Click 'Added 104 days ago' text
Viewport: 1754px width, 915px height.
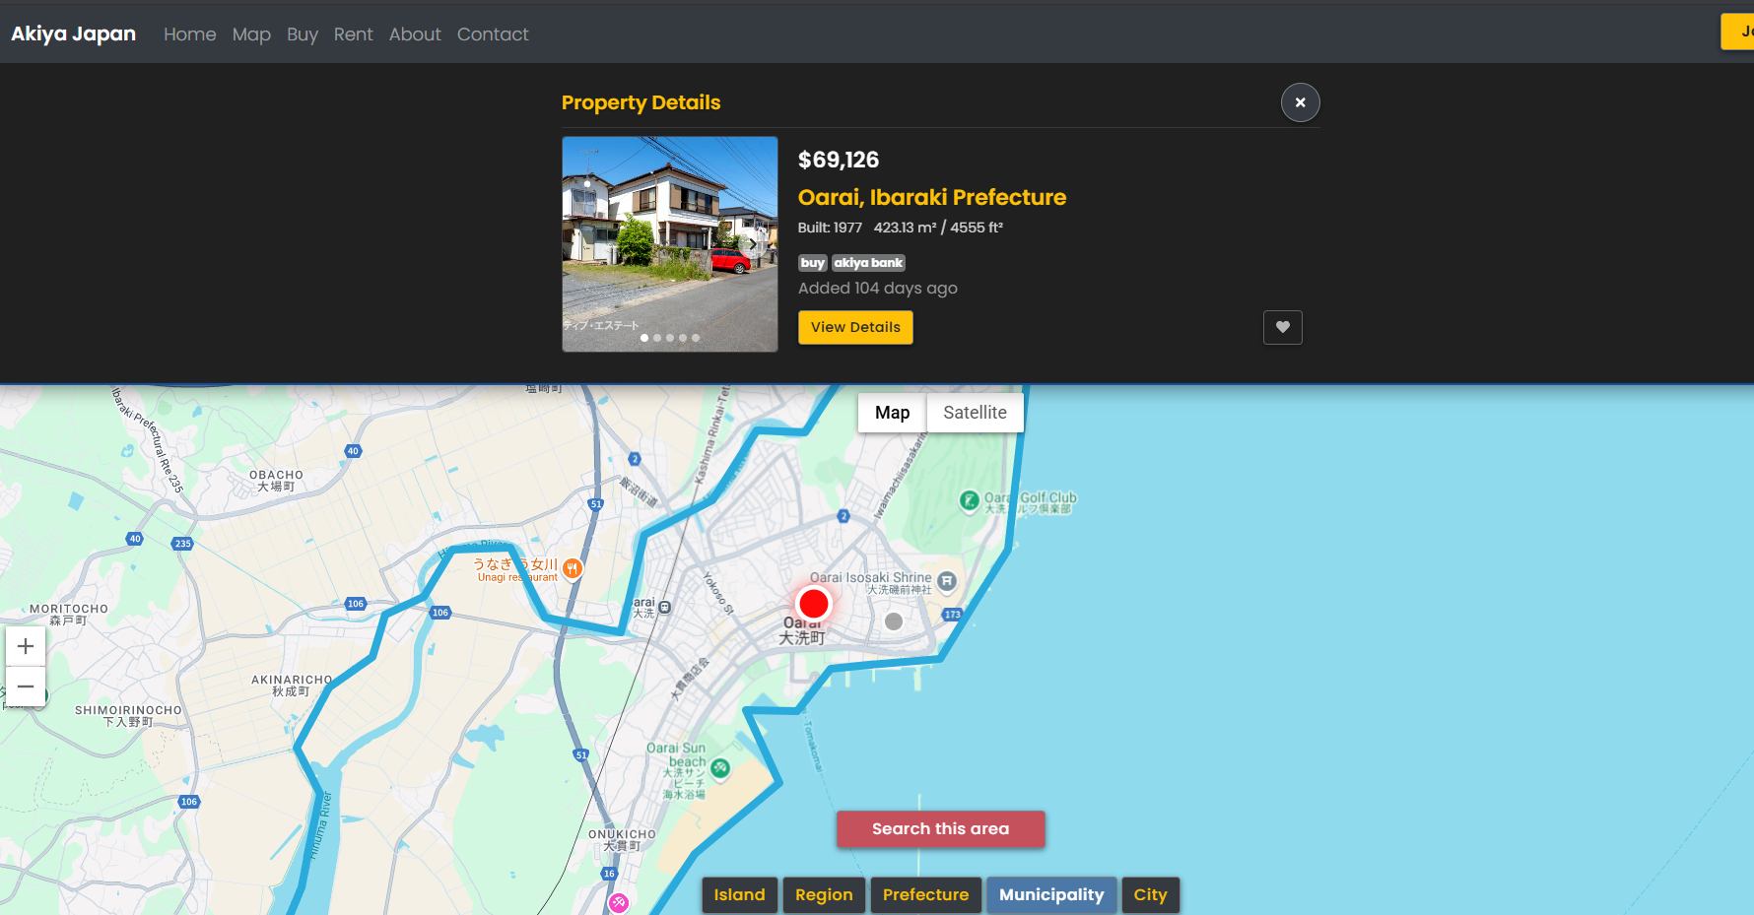[x=878, y=288]
